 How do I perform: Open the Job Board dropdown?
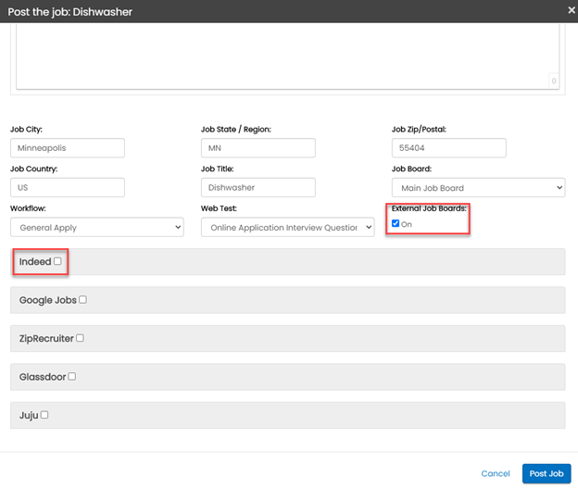pos(478,188)
